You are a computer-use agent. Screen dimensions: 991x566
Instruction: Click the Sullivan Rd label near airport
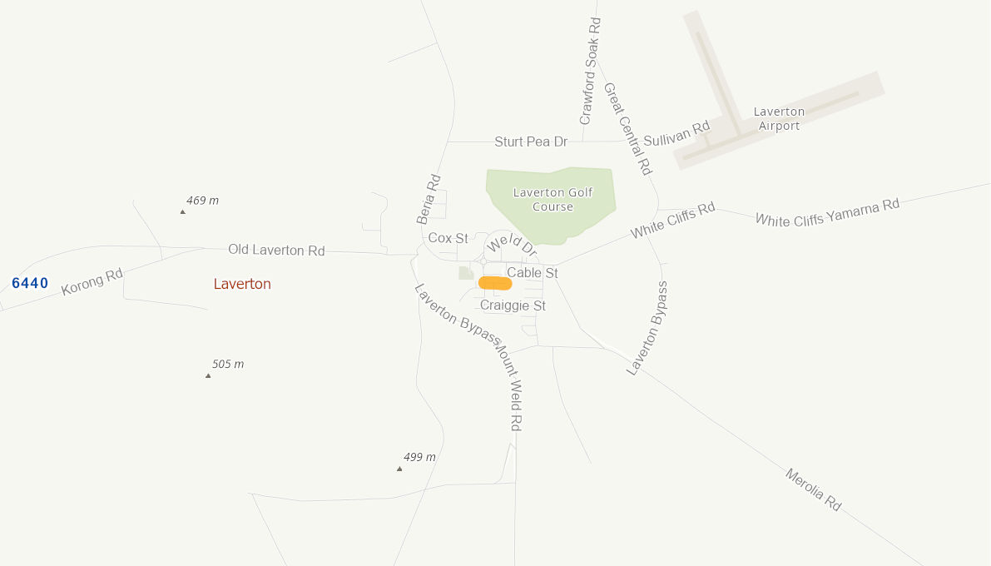[x=676, y=133]
